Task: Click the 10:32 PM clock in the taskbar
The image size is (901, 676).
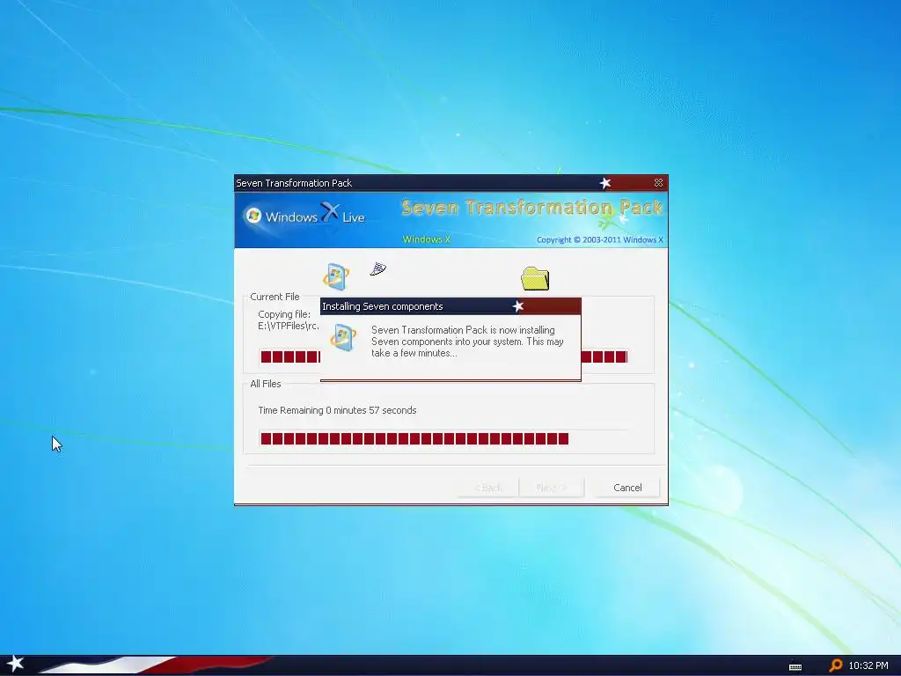Action: (x=868, y=665)
